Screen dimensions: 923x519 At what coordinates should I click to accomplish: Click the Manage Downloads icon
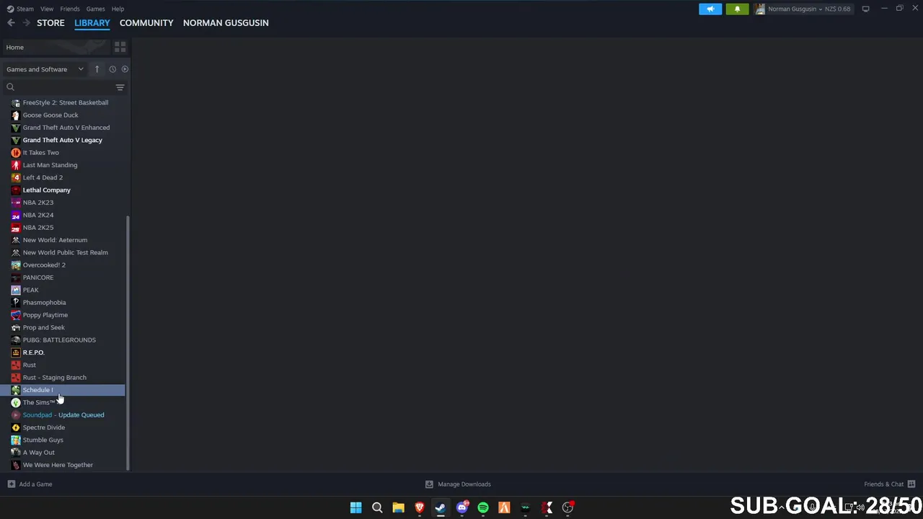(x=429, y=484)
